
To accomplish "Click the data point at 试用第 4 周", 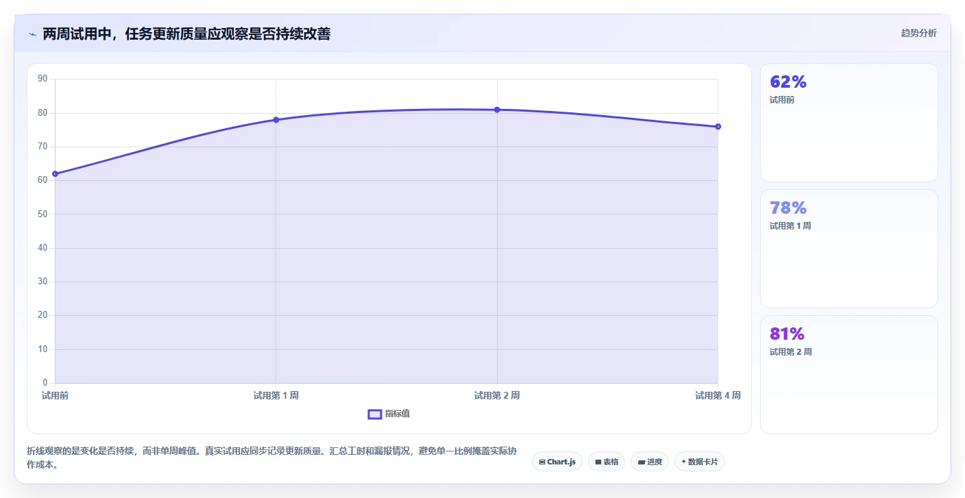I will coord(718,127).
